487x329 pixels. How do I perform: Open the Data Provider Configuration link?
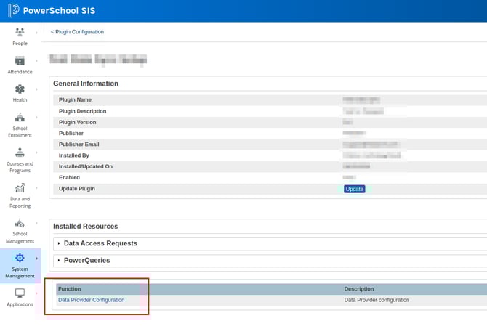pyautogui.click(x=92, y=300)
